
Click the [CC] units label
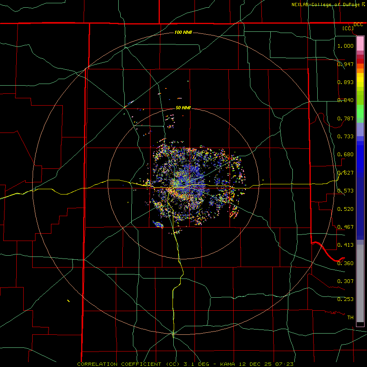click(348, 28)
